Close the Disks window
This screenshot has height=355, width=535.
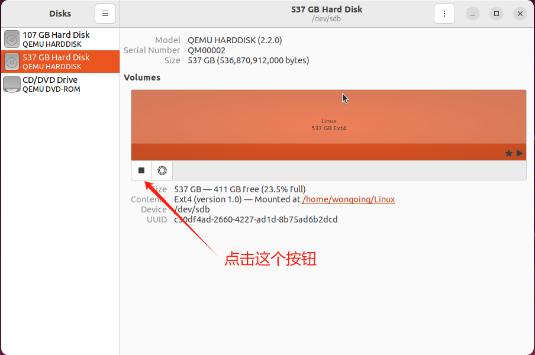(520, 14)
